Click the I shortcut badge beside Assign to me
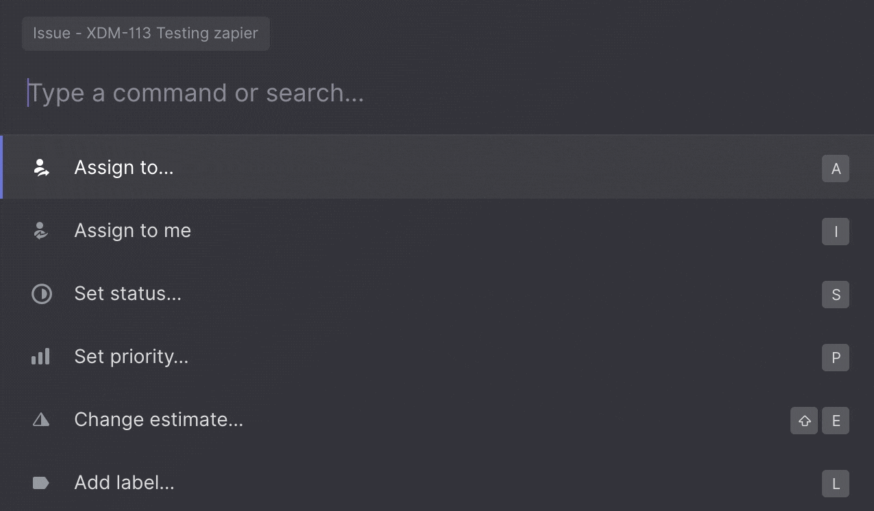 pos(835,232)
